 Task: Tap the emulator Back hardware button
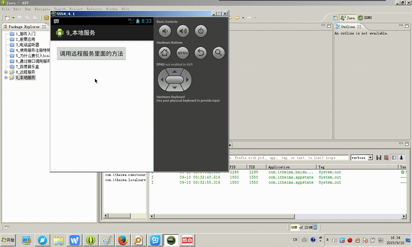tap(201, 53)
